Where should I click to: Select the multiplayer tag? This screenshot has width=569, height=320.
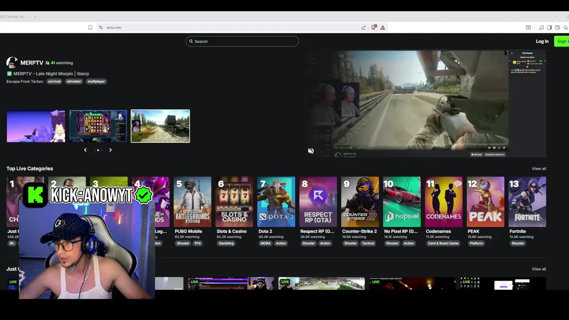click(x=96, y=81)
